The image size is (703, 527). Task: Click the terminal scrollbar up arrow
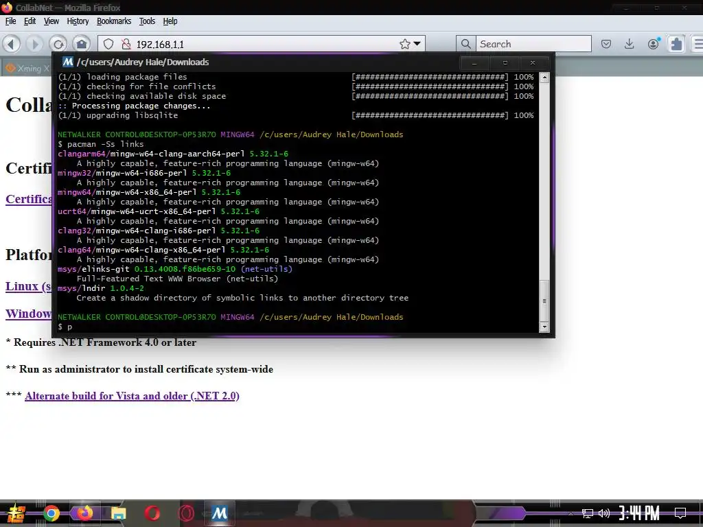tap(544, 78)
